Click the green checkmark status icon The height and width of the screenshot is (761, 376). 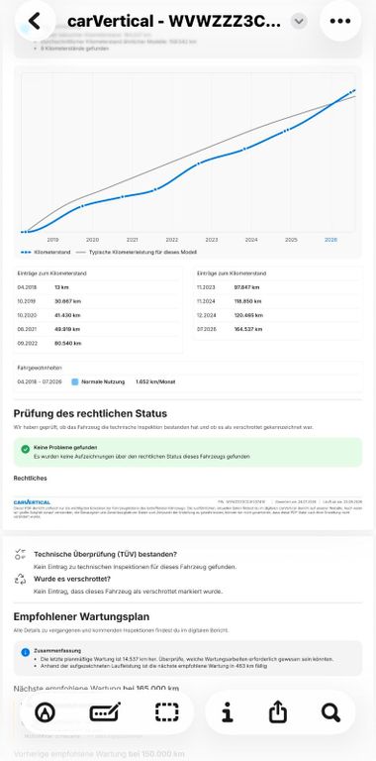(x=25, y=450)
